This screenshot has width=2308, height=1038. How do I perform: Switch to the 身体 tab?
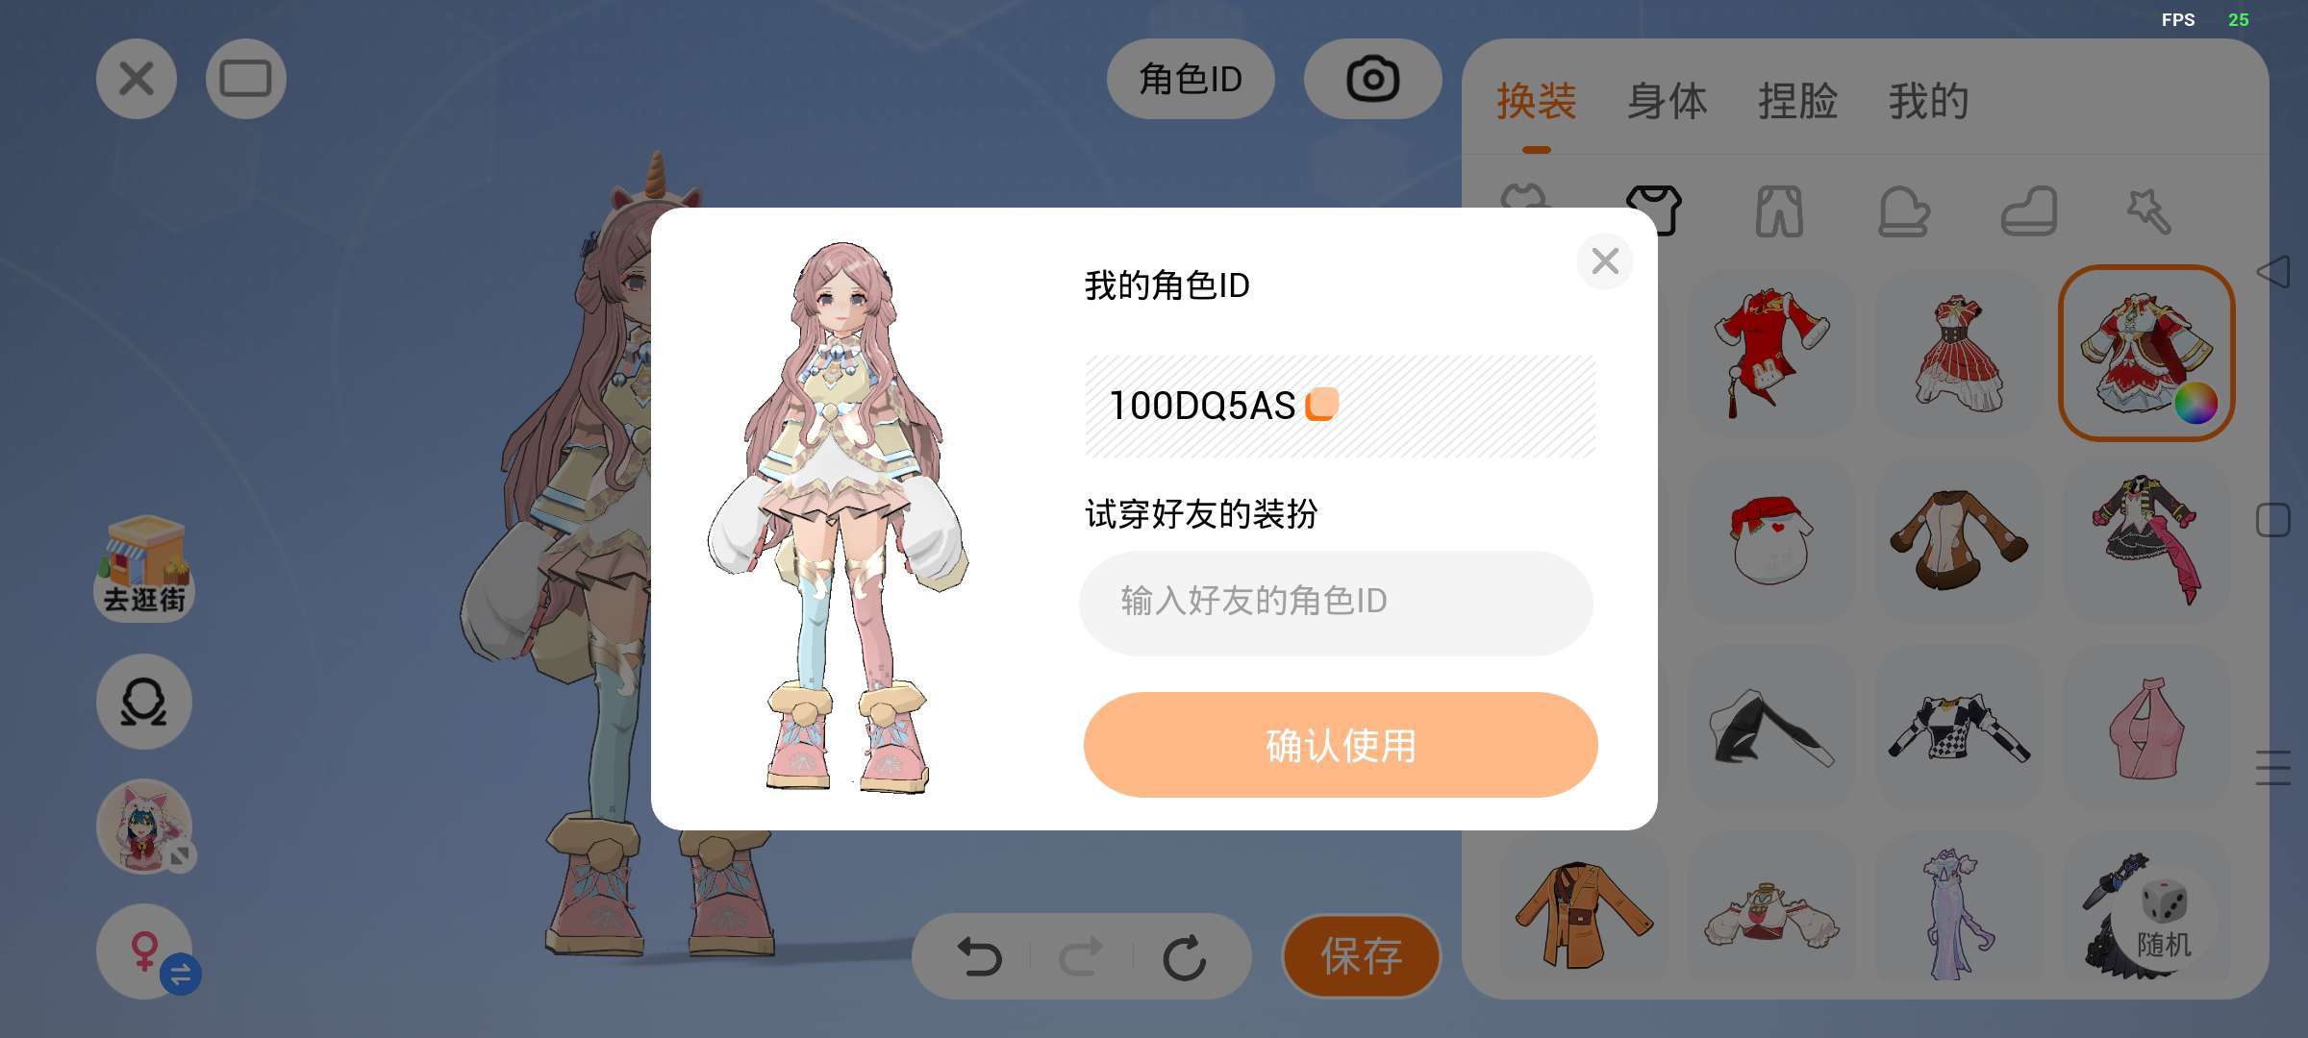(1667, 101)
